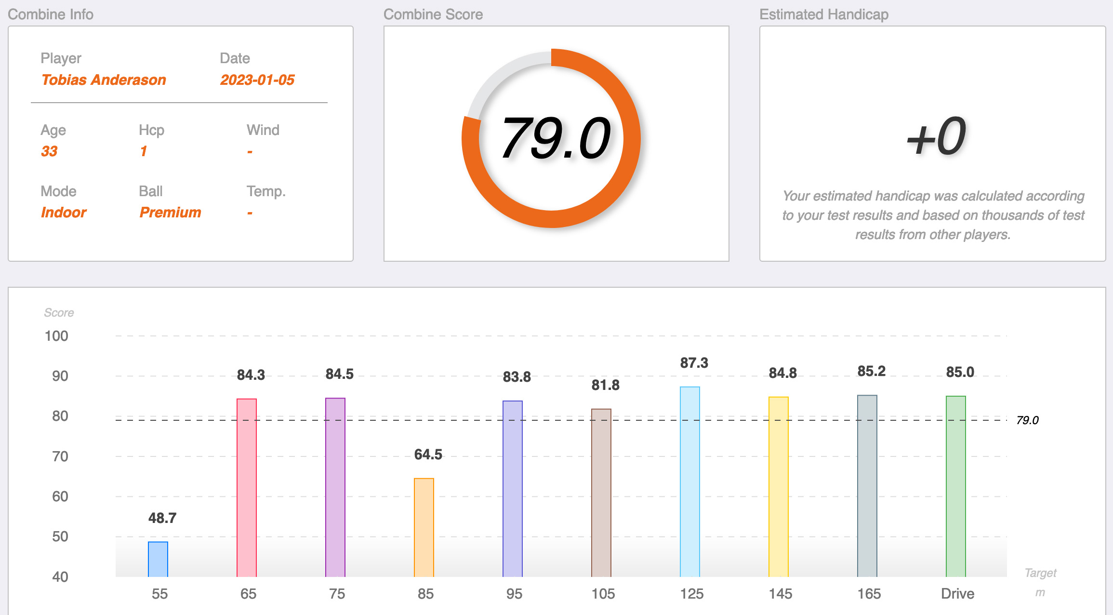The height and width of the screenshot is (615, 1113).
Task: Click the estimated handicap explanation text
Action: 933,215
